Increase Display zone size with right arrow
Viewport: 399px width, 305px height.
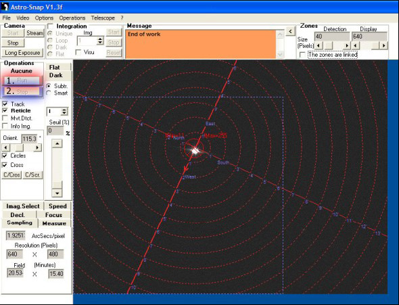[383, 45]
